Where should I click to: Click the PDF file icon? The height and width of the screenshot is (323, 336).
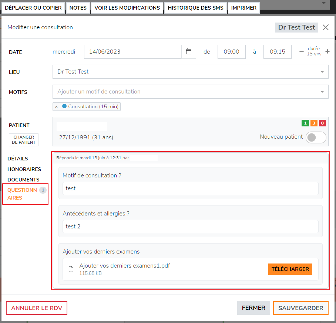coord(71,269)
